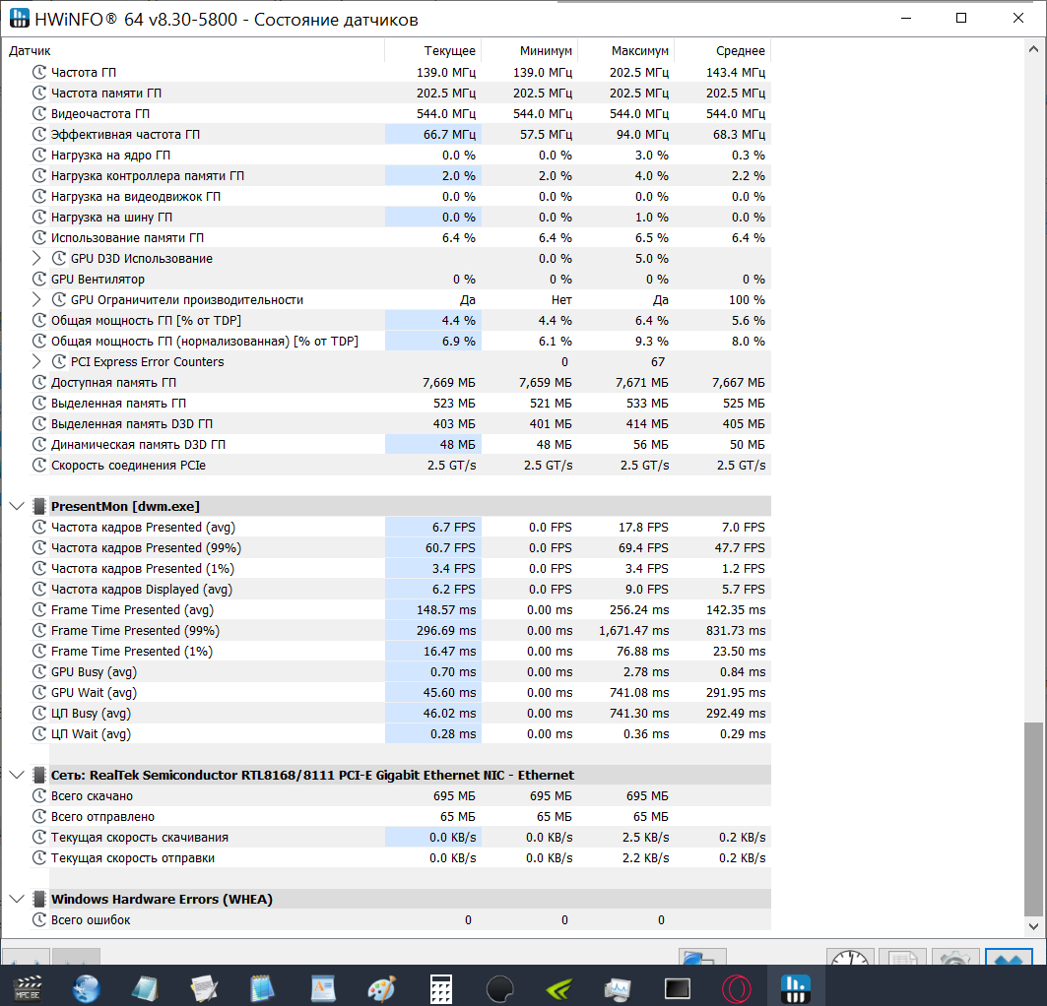Click the vertical scrollbar thumb
1047x1006 pixels.
[1033, 819]
